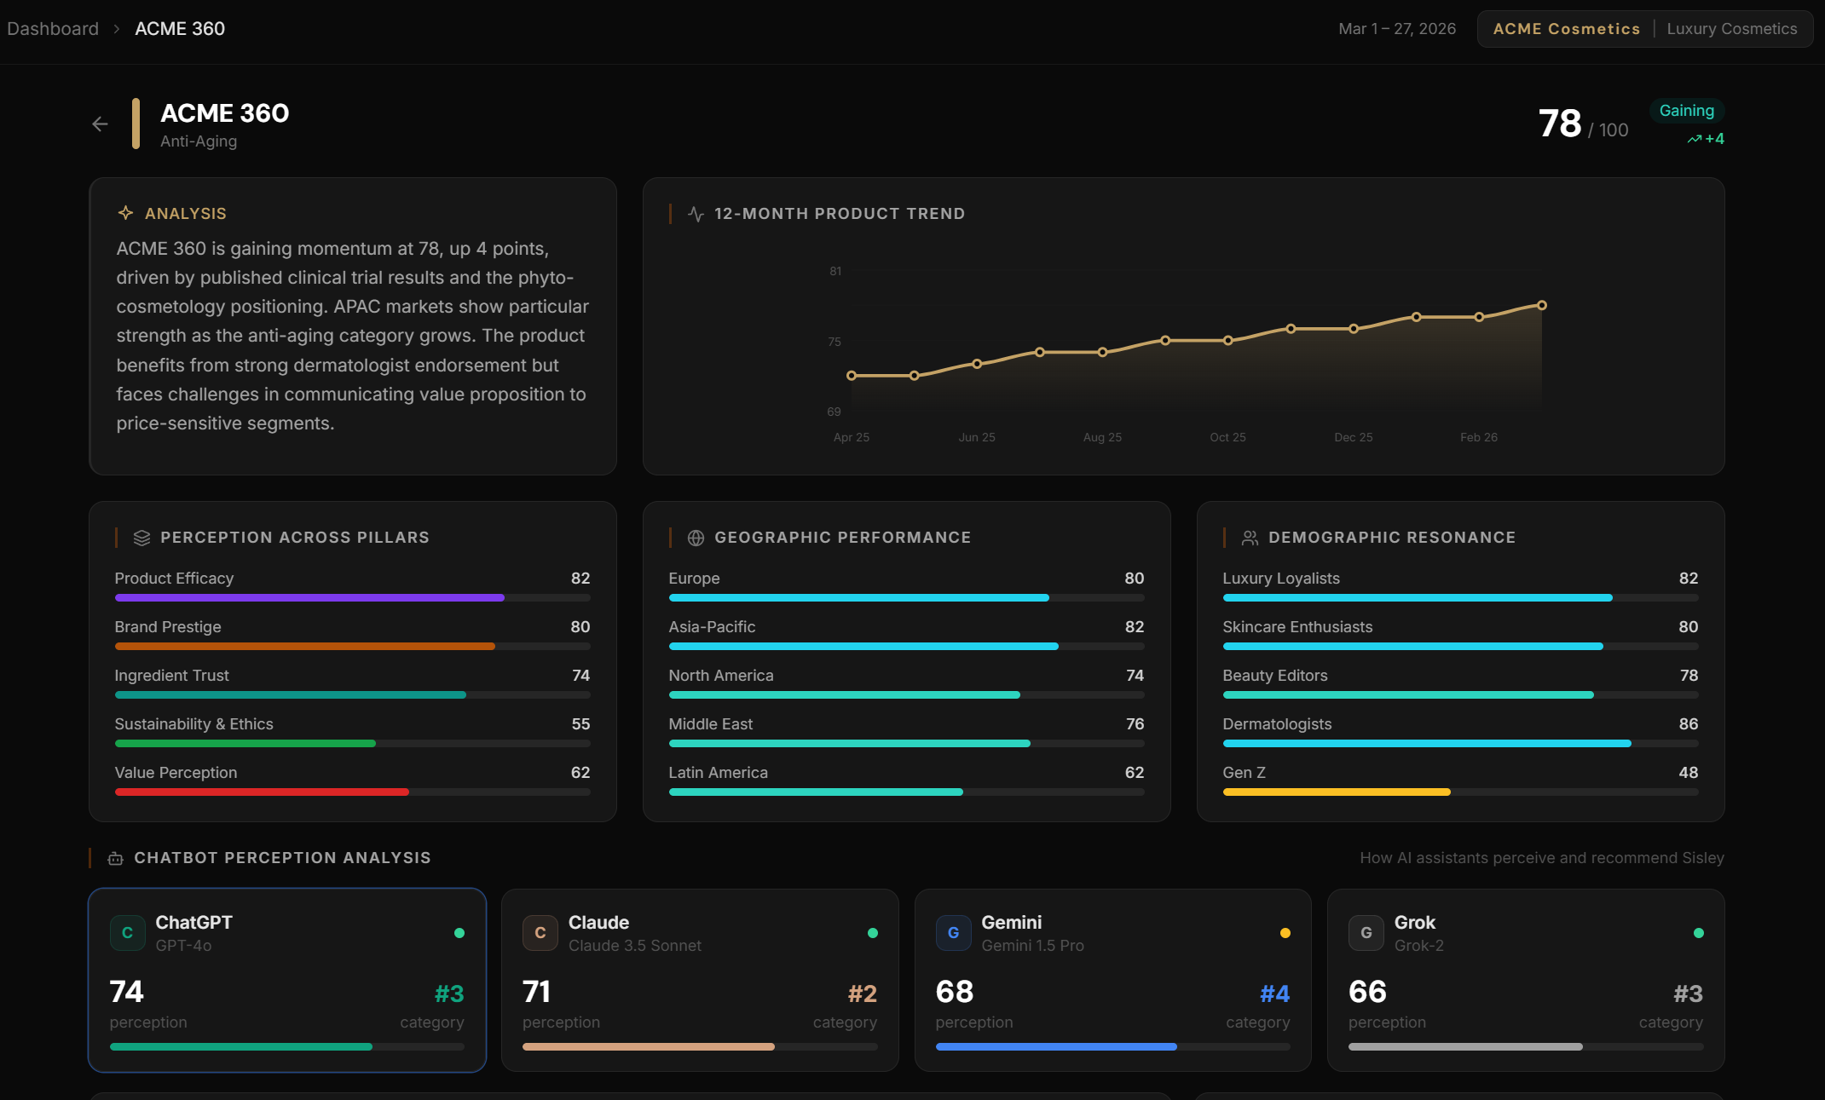Toggle the yellow status indicator on the Gemini card

[1285, 933]
